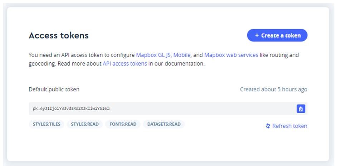The height and width of the screenshot is (168, 337).
Task: Create a new token
Action: [x=277, y=35]
